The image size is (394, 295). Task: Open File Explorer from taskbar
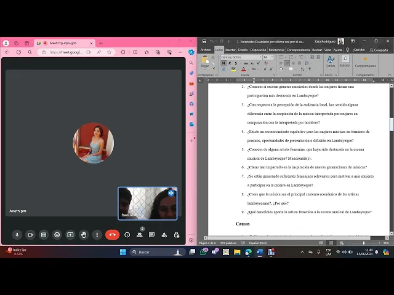coord(237,252)
